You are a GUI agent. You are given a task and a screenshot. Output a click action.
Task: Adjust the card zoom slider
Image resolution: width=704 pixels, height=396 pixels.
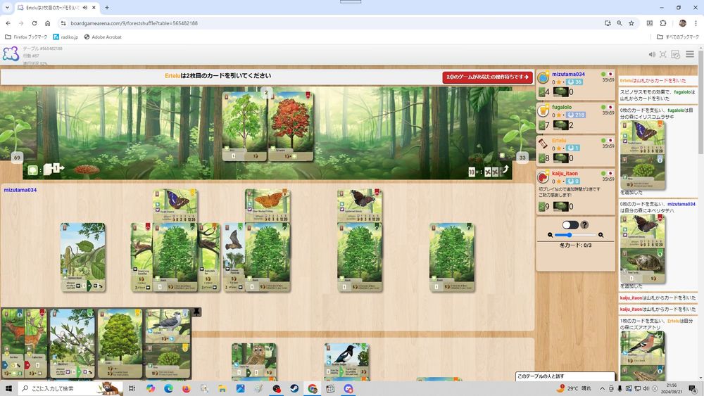pyautogui.click(x=575, y=235)
